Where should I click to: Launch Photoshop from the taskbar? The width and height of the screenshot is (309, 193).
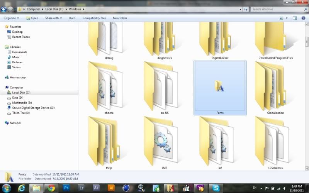pos(66,188)
